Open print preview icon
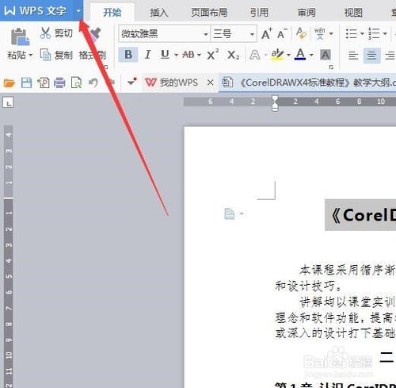This screenshot has height=388, width=396. (76, 83)
